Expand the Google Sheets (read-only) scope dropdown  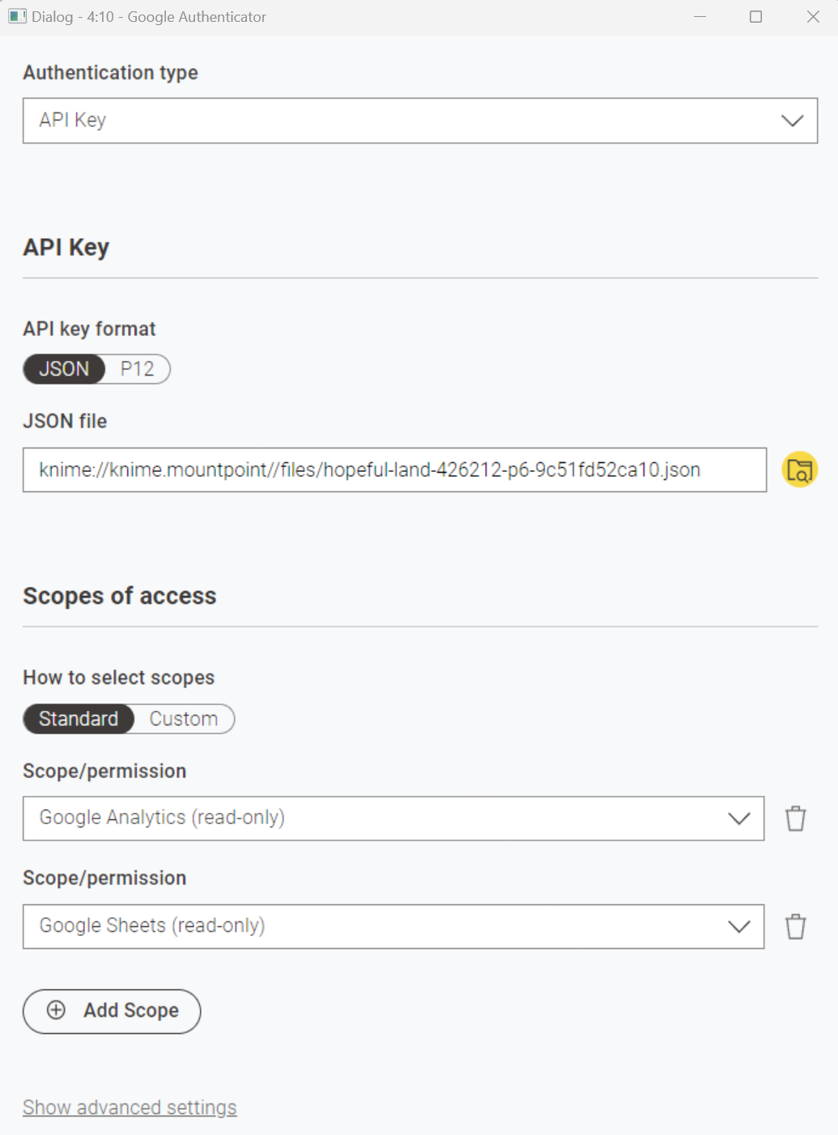click(x=393, y=926)
